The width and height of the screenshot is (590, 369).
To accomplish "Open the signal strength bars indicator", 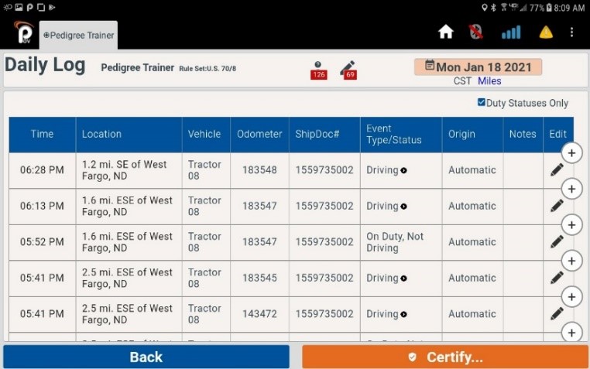I will point(511,32).
